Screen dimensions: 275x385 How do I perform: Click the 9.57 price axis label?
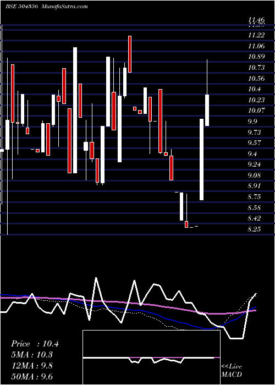tap(254, 143)
